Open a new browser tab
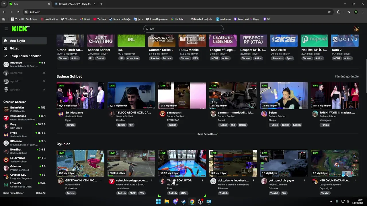The width and height of the screenshot is (367, 206). click(101, 4)
